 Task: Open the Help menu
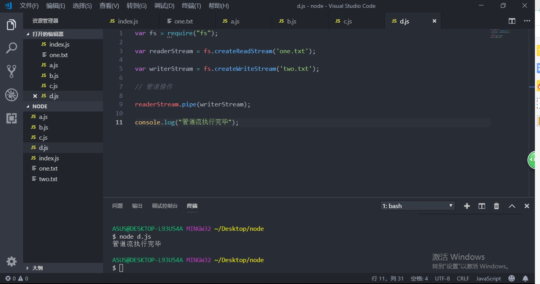coord(219,6)
